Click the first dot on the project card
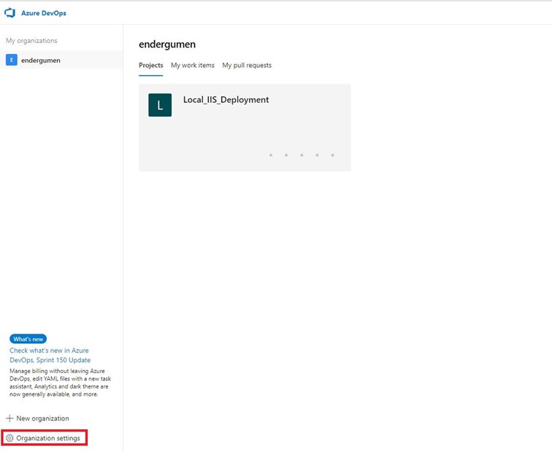Image resolution: width=552 pixels, height=452 pixels. point(270,155)
